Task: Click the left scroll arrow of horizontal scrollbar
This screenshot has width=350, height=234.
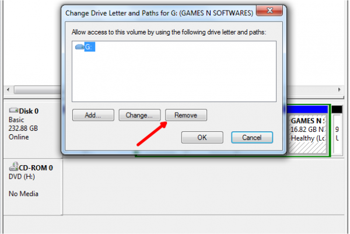Action: click(8, 89)
